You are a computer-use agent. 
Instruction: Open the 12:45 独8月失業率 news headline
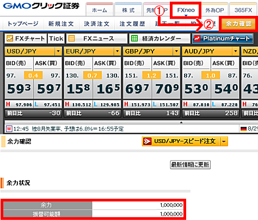[69, 129]
